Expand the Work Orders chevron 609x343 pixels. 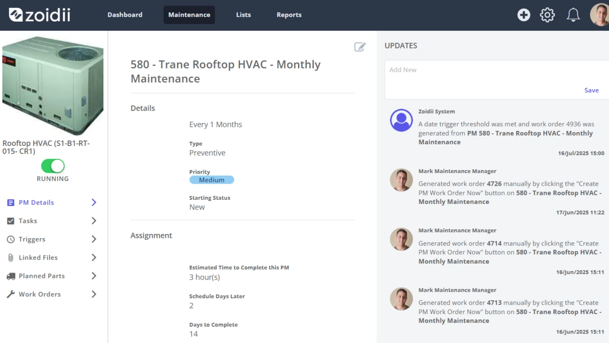pos(94,294)
